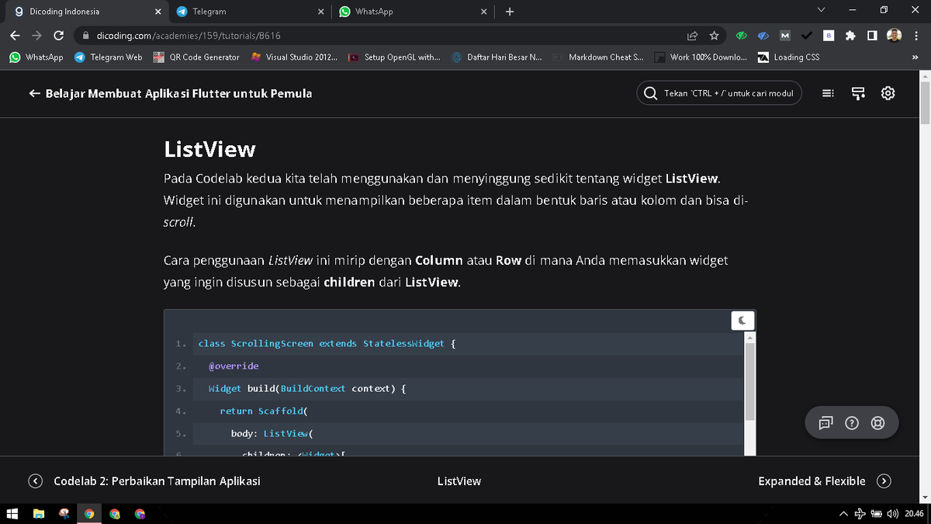Close the Dicoding Indonesia tab
Viewport: 931px width, 524px height.
(157, 12)
